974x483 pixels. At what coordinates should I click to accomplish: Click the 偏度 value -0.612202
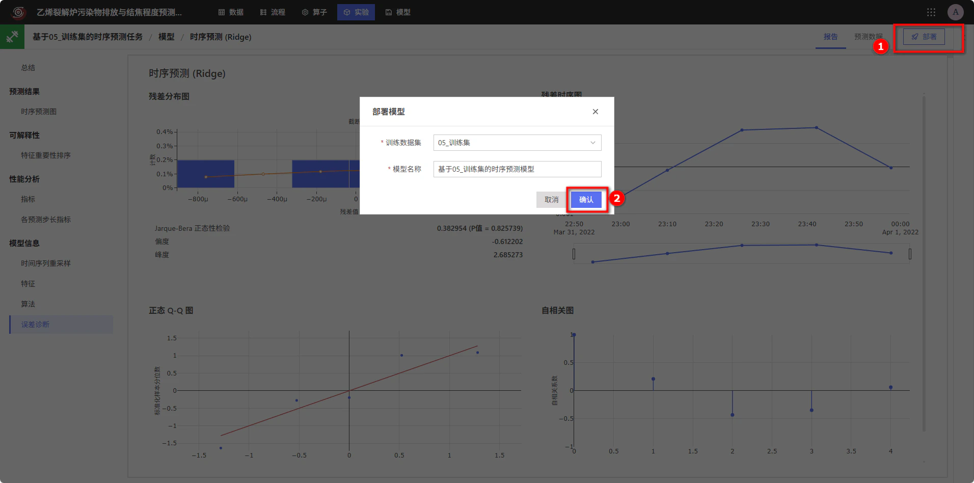coord(507,242)
